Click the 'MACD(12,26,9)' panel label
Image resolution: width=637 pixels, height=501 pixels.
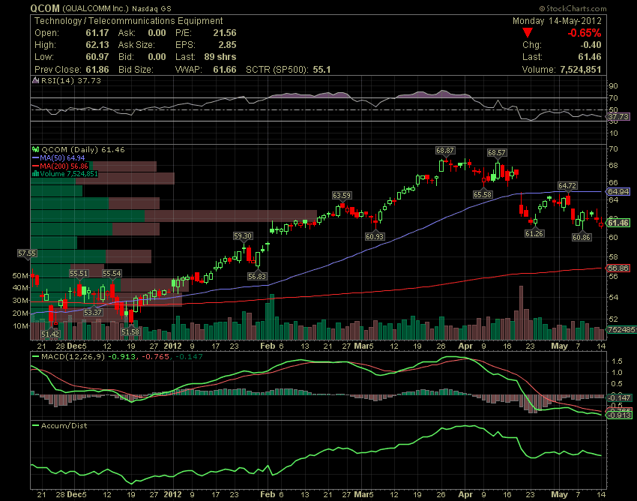(x=73, y=357)
